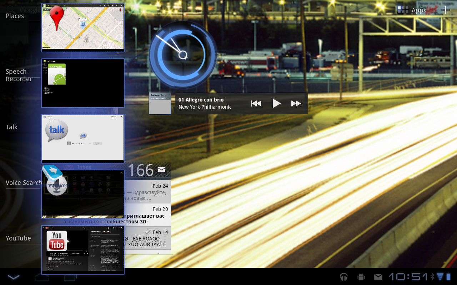Open the email dated Feb 20

pyautogui.click(x=147, y=215)
